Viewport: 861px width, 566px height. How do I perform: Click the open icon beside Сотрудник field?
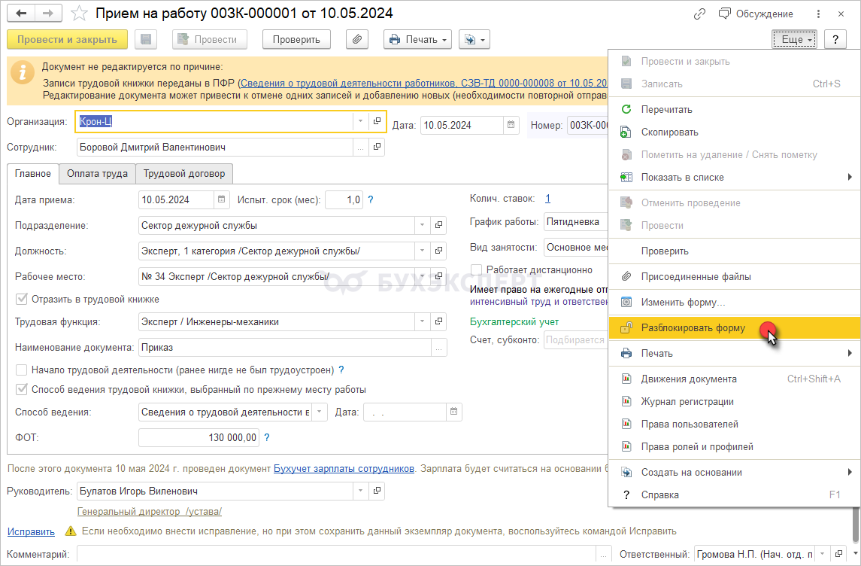377,148
